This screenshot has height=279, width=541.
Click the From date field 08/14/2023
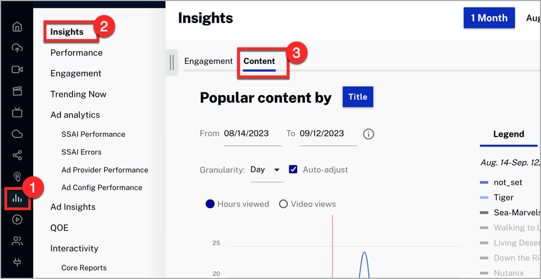247,134
